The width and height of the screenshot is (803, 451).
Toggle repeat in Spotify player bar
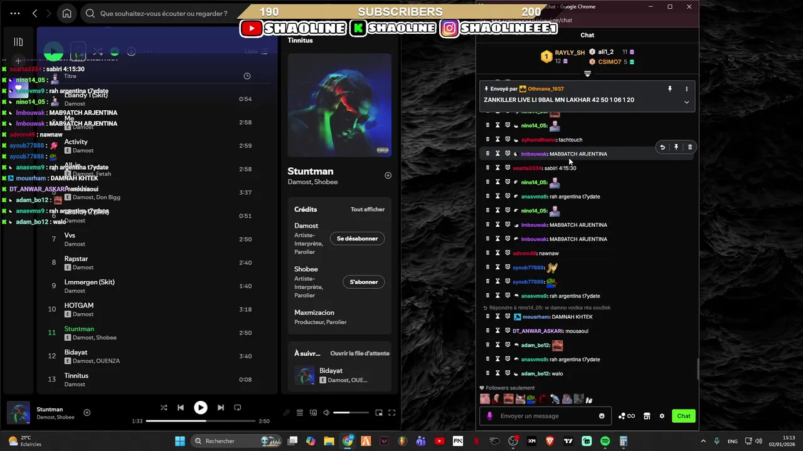(238, 408)
